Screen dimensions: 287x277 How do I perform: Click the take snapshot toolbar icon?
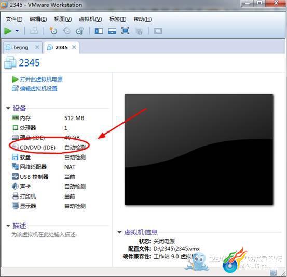53,31
